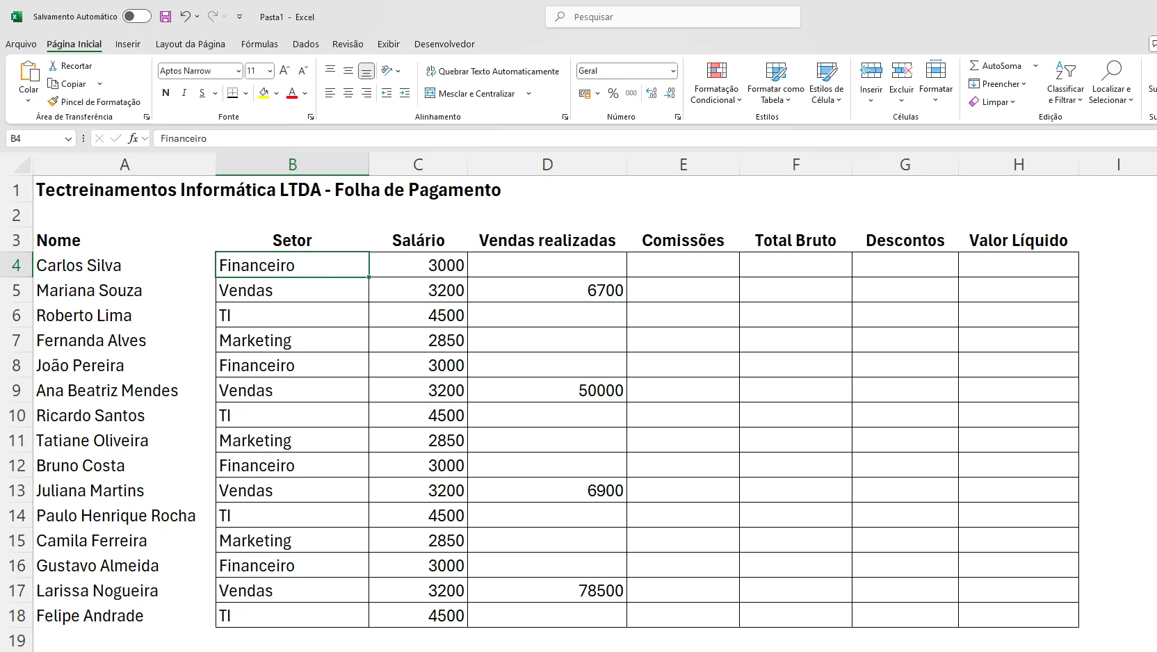
Task: Switch to the Revisão tab
Action: pyautogui.click(x=348, y=44)
